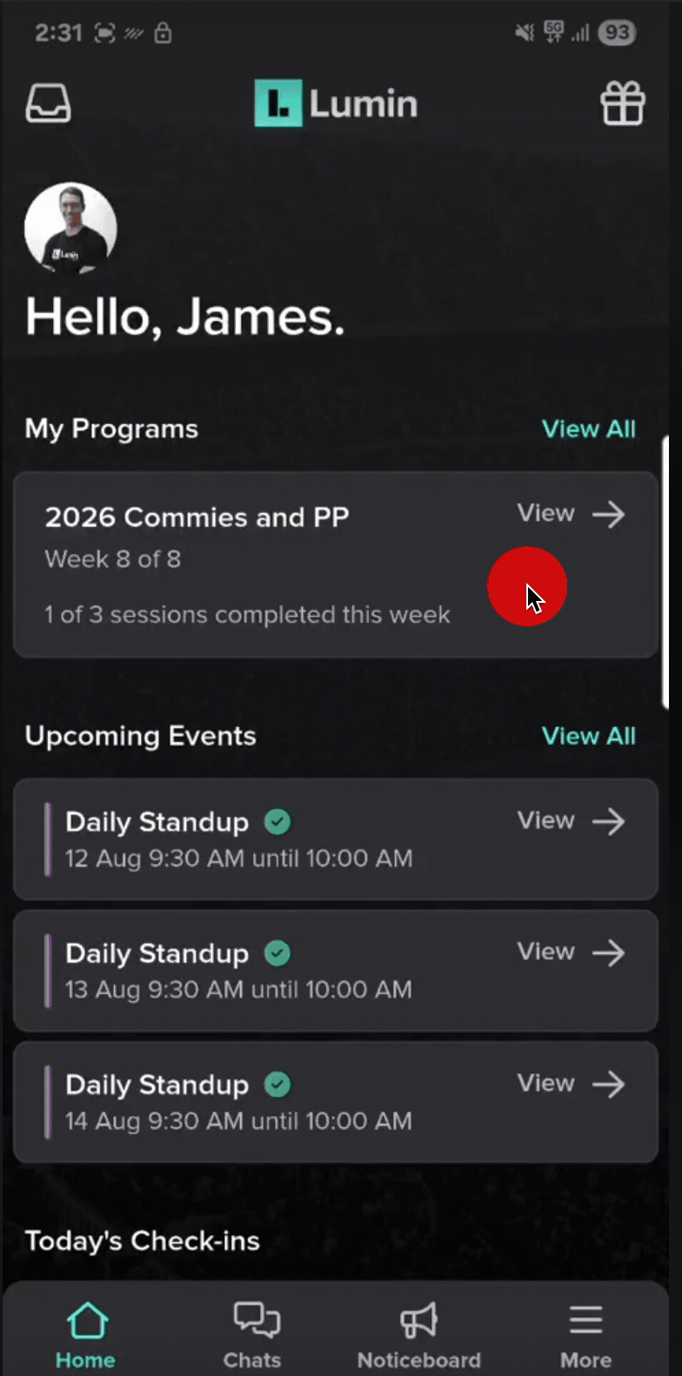Tap the 13 Aug standup green checkmark

[277, 953]
